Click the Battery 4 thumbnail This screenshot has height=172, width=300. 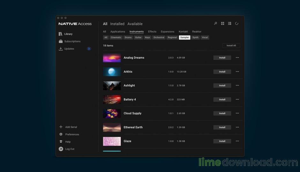tap(112, 99)
